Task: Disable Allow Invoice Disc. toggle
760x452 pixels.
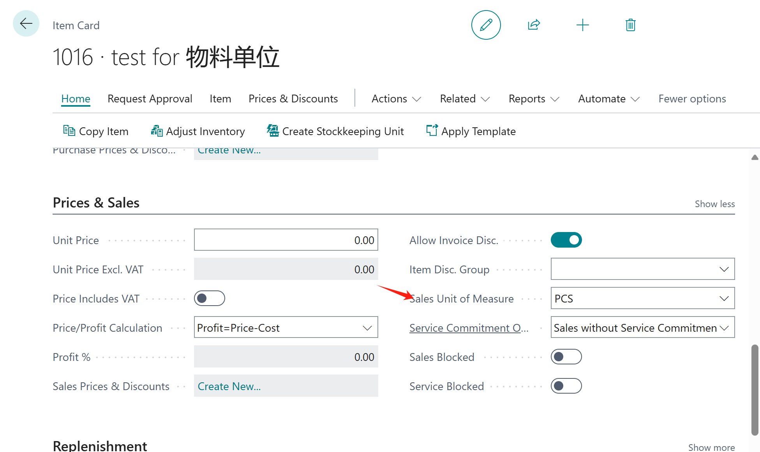Action: point(566,240)
